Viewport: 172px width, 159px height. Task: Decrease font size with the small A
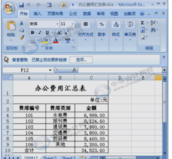(x=66, y=33)
